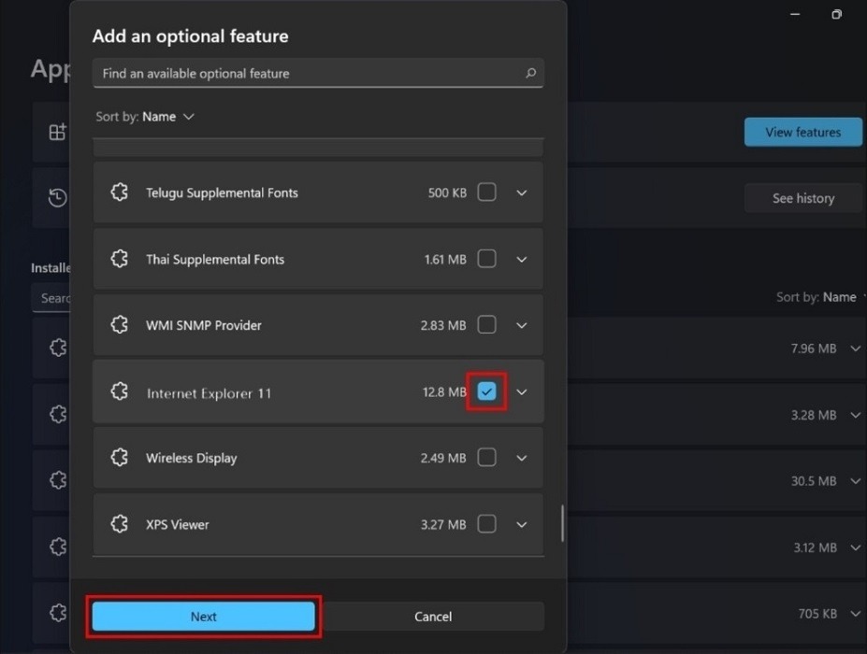Click the feature icon beside the 7.96 MB entry

click(58, 348)
